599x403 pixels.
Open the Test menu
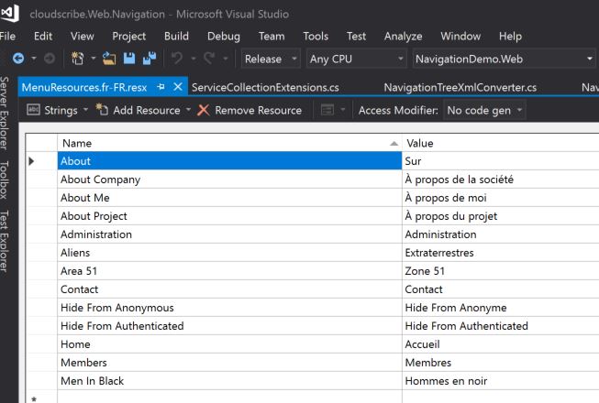[x=356, y=37]
